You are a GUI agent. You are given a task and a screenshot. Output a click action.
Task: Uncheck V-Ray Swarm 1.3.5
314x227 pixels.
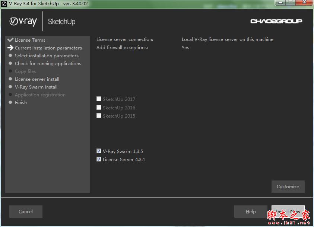[99, 151]
